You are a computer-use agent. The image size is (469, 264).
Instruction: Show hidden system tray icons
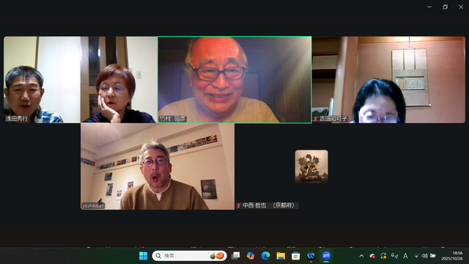[x=361, y=256]
